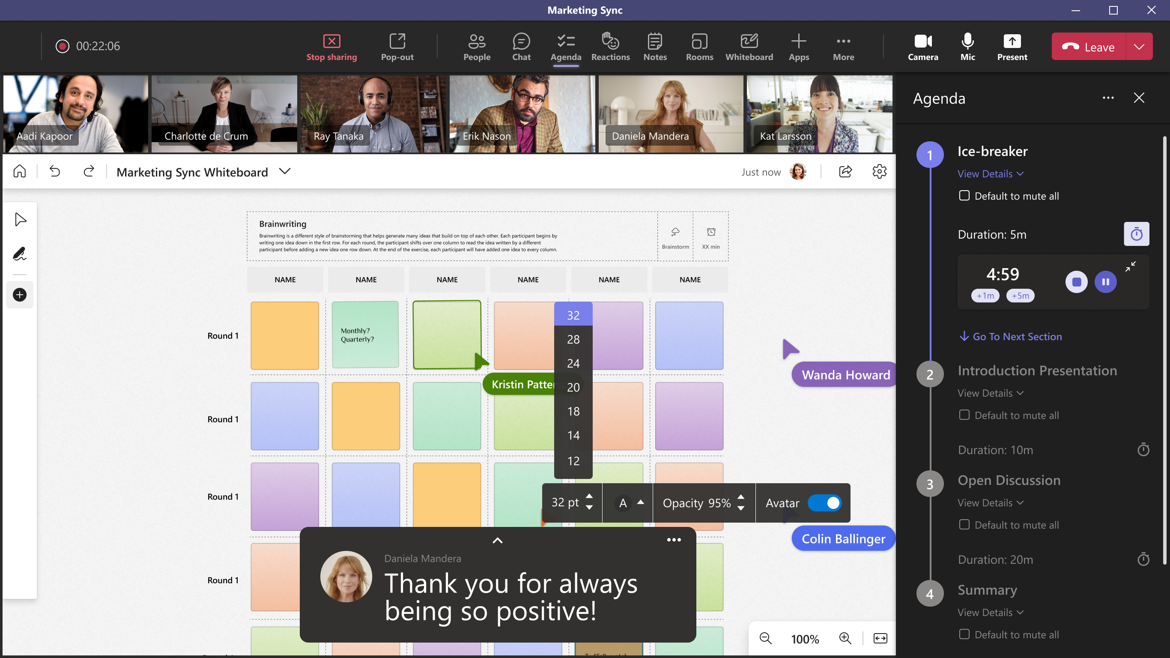Select agenda step 3 Open Discussion marker

pyautogui.click(x=930, y=484)
